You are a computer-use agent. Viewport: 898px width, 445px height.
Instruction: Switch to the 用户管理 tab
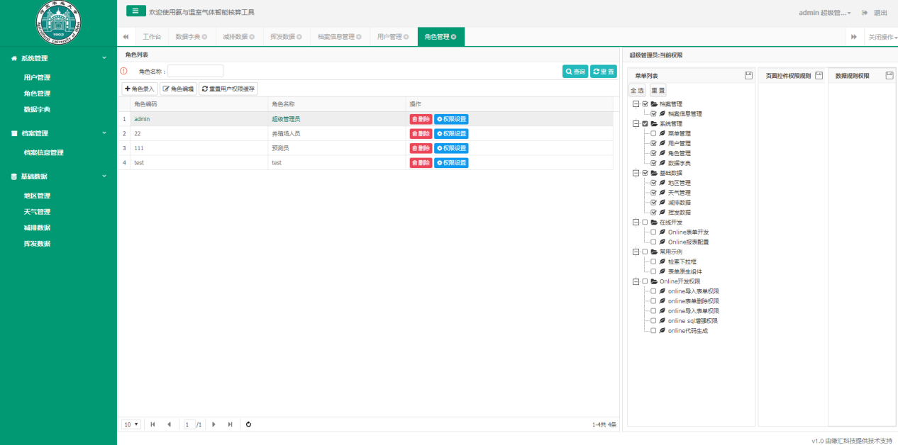click(389, 37)
